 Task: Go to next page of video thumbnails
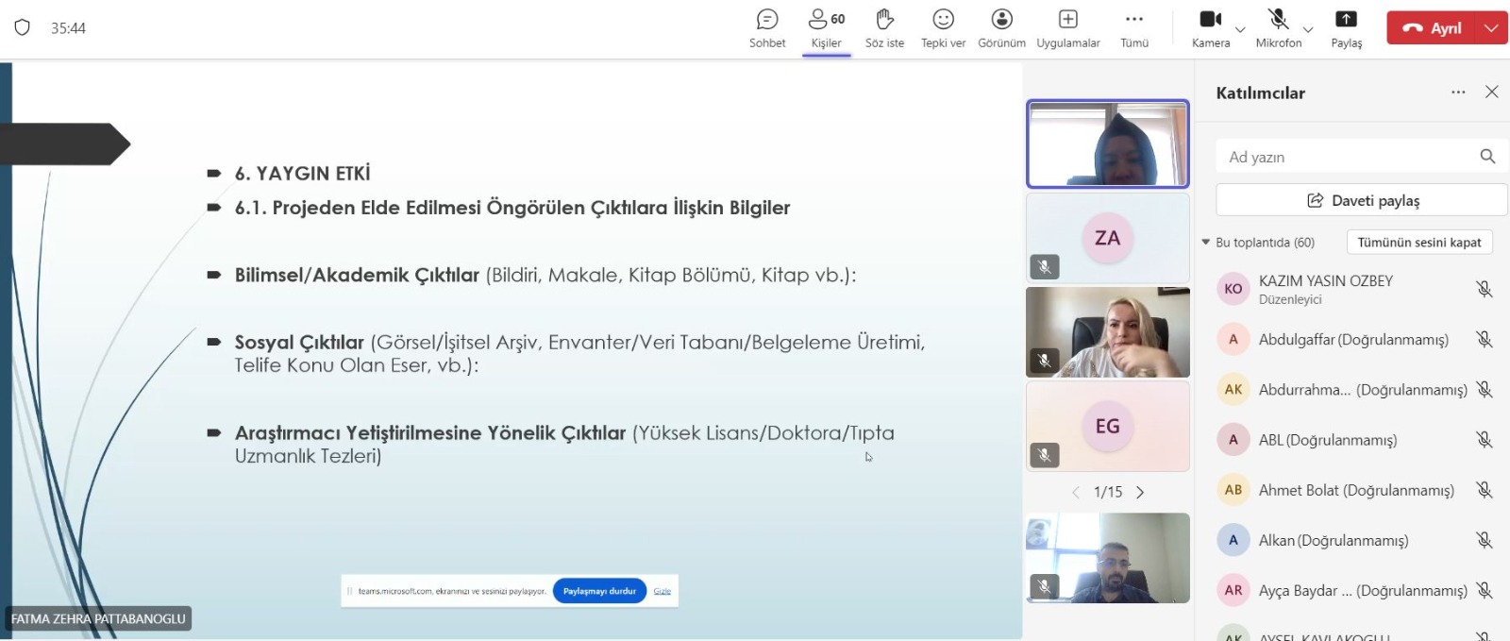coord(1140,492)
